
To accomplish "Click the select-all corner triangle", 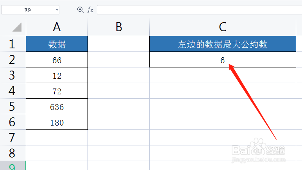I will [16, 27].
